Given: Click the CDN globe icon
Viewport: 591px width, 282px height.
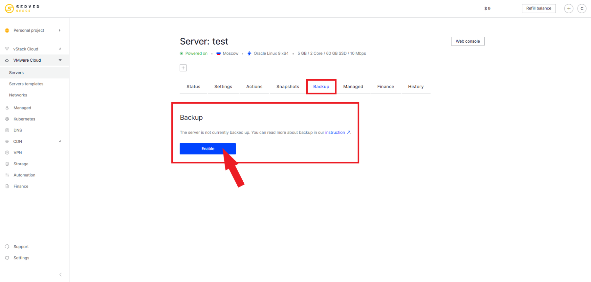Looking at the screenshot, I should 7,142.
